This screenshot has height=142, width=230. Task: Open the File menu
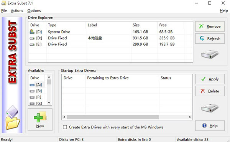4,11
